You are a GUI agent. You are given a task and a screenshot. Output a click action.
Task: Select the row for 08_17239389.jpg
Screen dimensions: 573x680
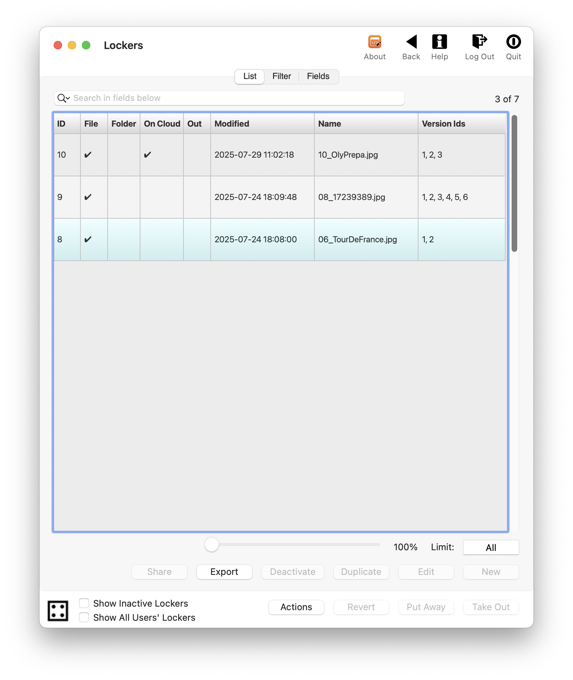click(x=279, y=197)
